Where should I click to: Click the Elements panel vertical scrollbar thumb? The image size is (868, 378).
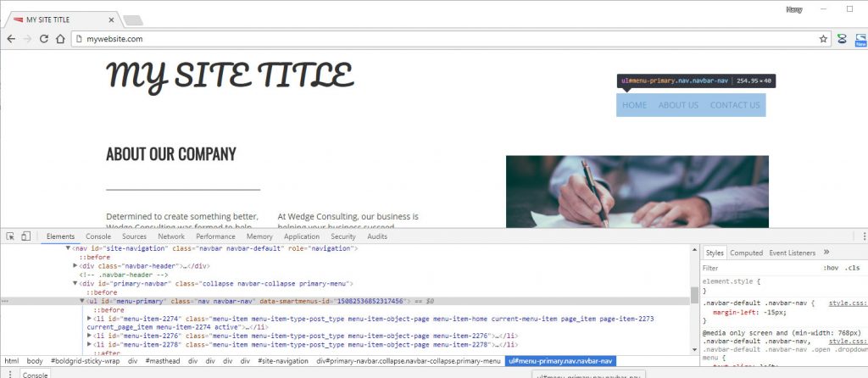694,295
